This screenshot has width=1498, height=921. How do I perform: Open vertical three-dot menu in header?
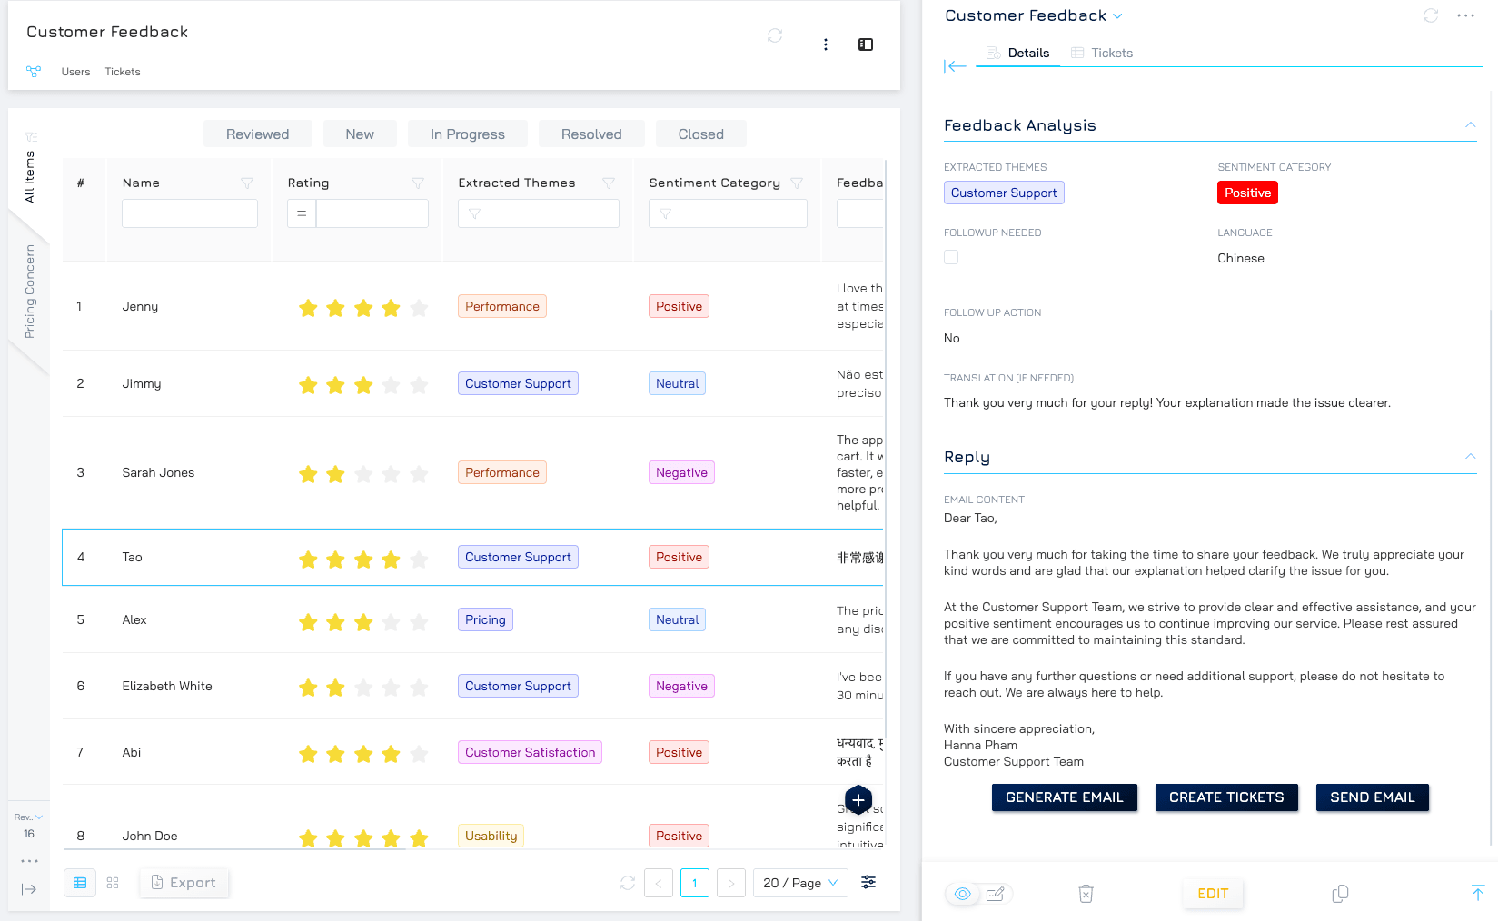[825, 45]
